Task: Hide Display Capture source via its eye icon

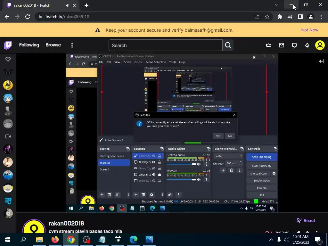Action: pos(154,162)
